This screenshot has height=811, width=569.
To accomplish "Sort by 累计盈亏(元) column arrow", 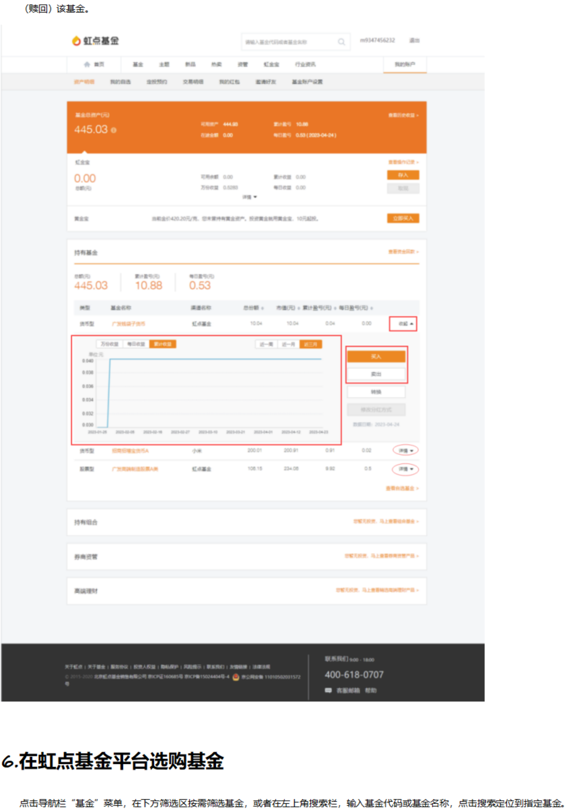I will 335,308.
